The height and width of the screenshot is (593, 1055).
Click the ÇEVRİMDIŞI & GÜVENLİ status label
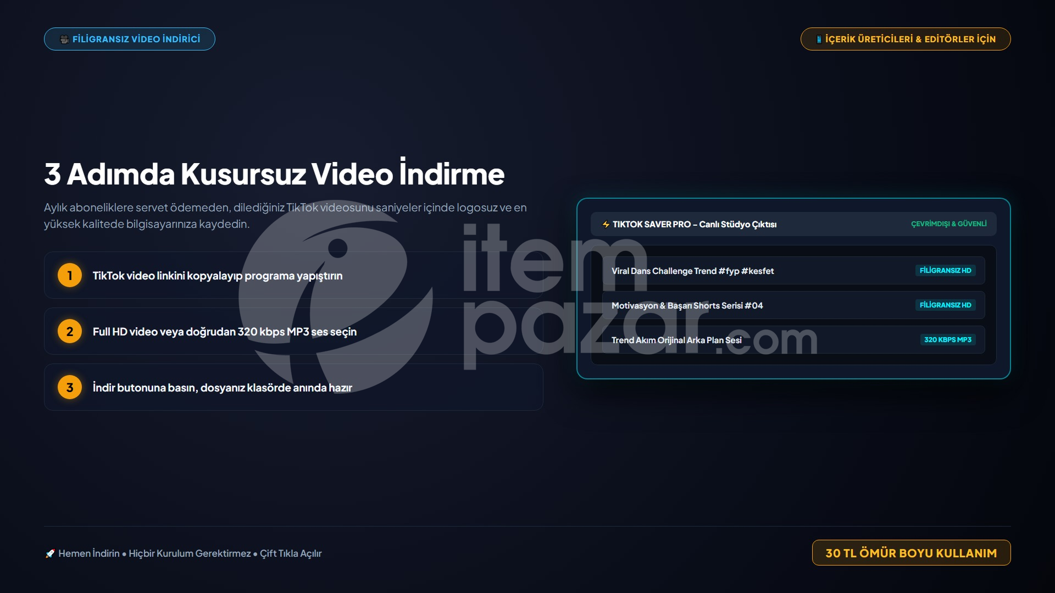[x=949, y=224]
